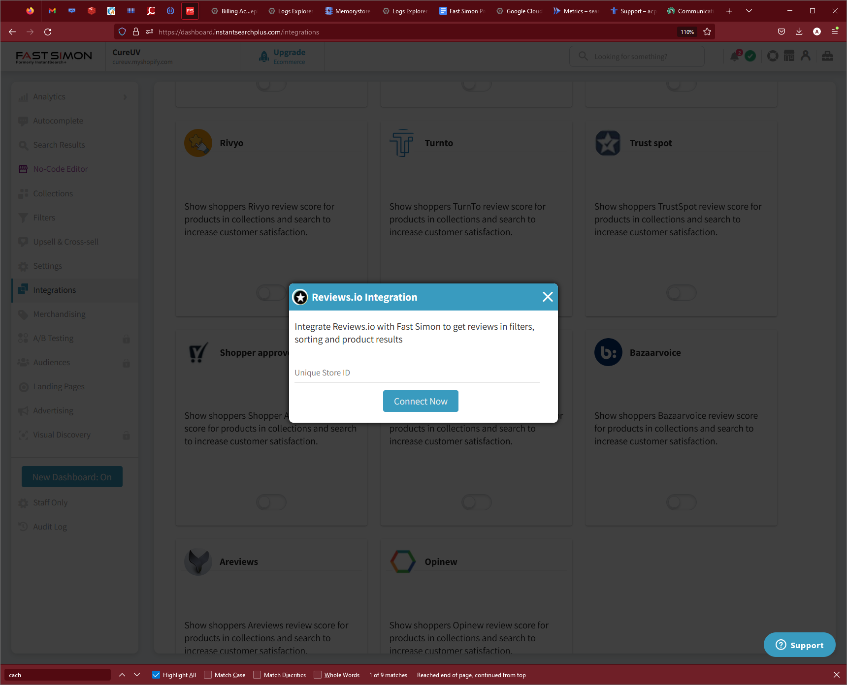Focus the Unique Store ID field
Viewport: 847px width, 685px height.
(x=417, y=373)
